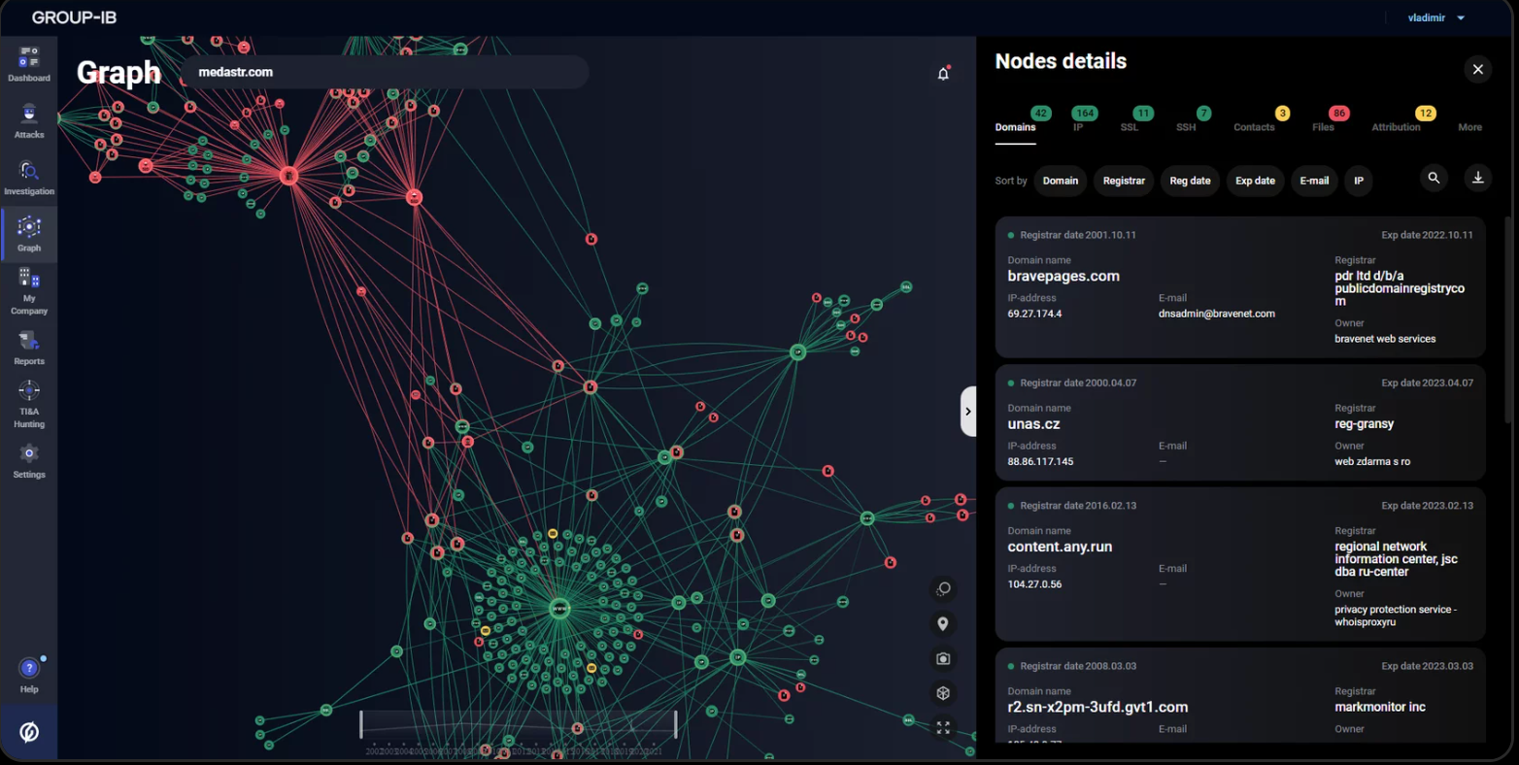This screenshot has width=1519, height=765.
Task: Open the Investigation section
Action: (x=29, y=177)
